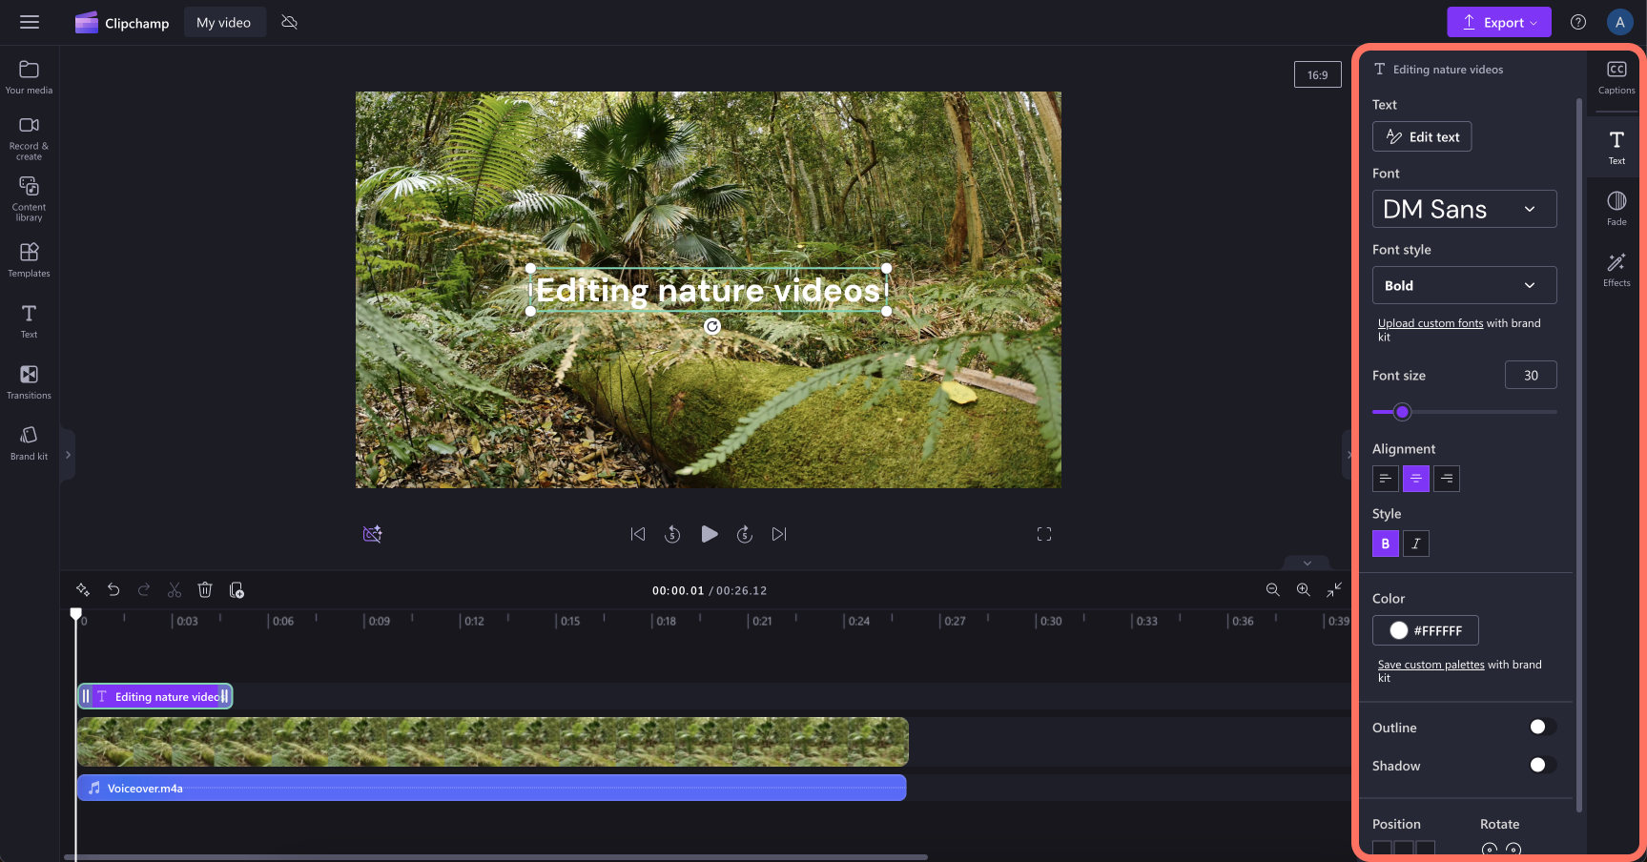Viewport: 1647px width, 862px height.
Task: Open Text panel in left sidebar
Action: point(29,321)
